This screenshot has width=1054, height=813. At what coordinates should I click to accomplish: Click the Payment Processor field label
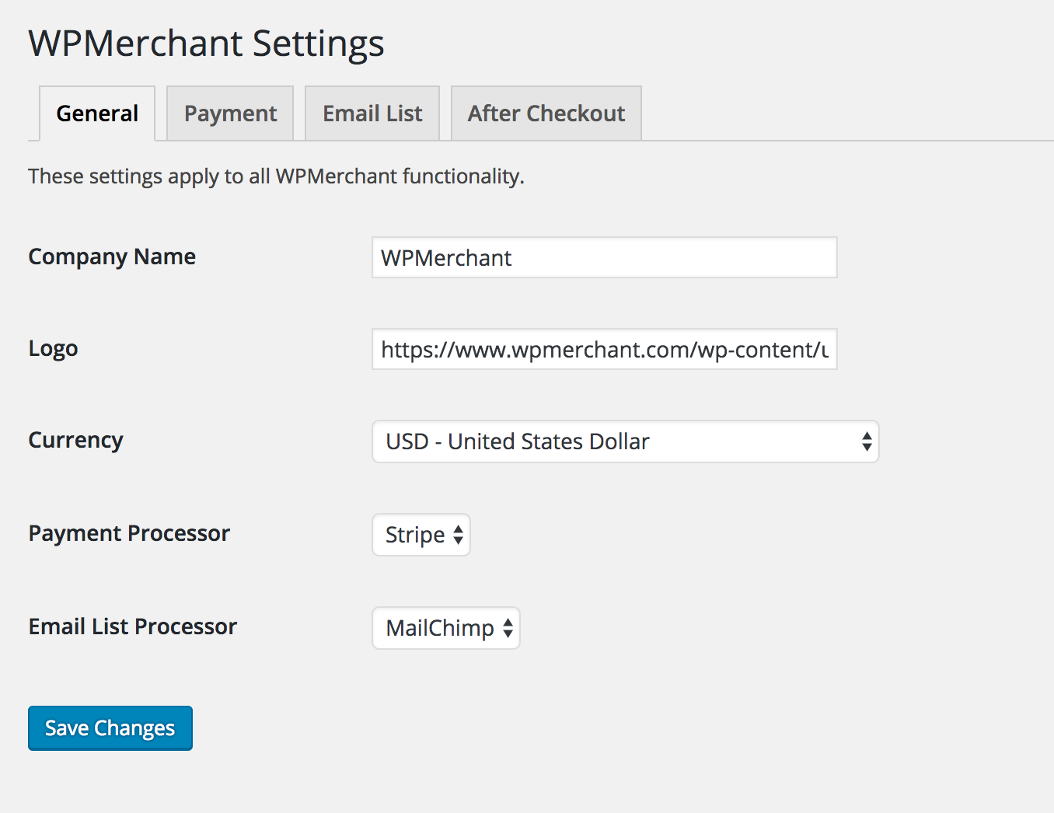129,533
